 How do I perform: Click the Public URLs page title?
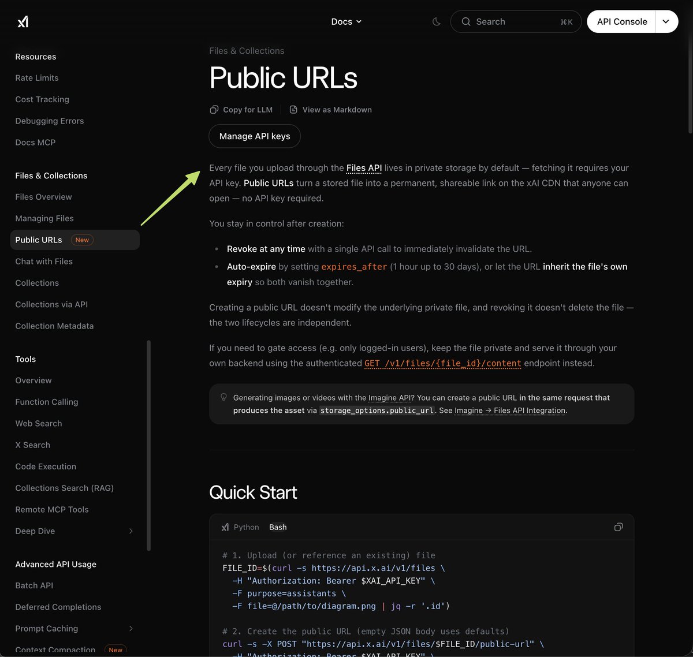tap(284, 78)
